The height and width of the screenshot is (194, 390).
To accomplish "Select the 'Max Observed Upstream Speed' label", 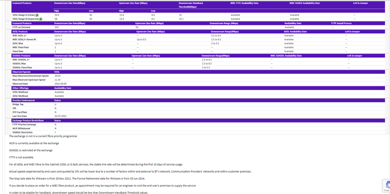I will click(29, 80).
